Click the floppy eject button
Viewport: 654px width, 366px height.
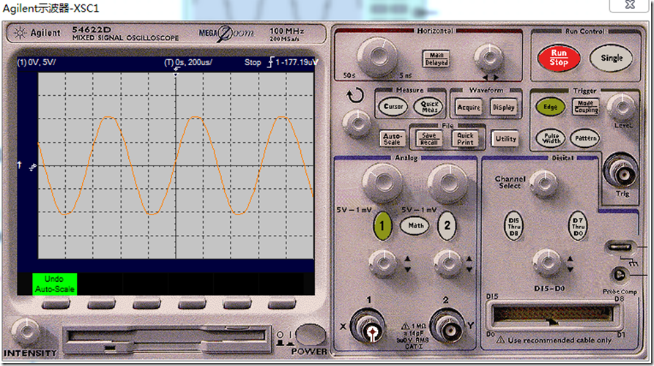(x=110, y=348)
